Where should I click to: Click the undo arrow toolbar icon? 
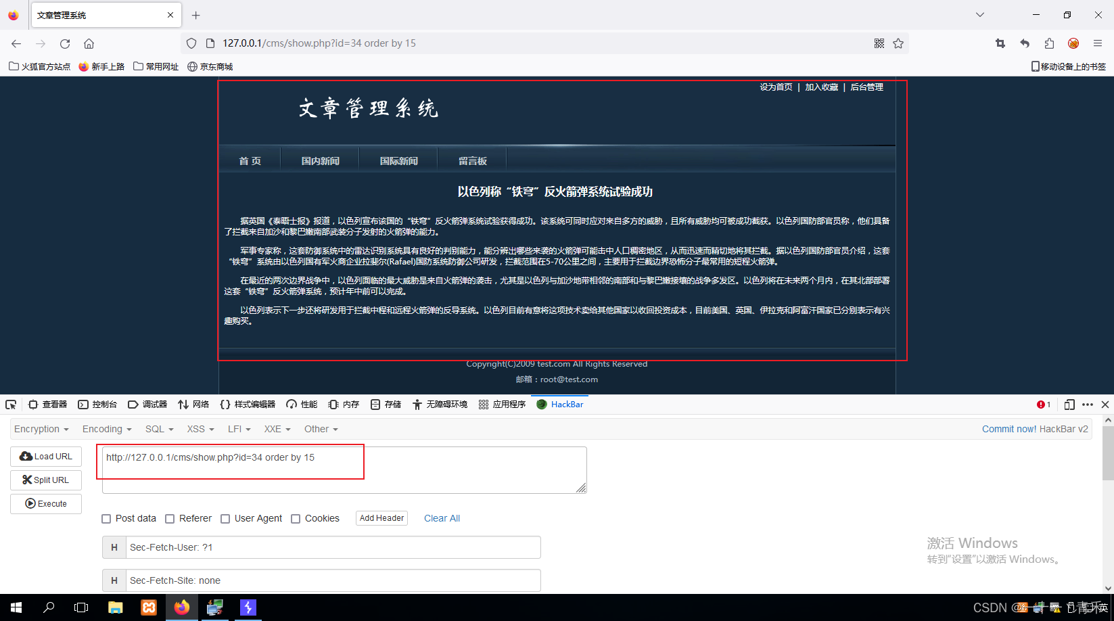(1025, 43)
